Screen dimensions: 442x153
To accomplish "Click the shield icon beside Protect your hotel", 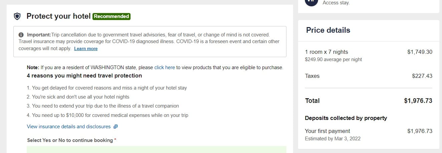I will pyautogui.click(x=17, y=16).
